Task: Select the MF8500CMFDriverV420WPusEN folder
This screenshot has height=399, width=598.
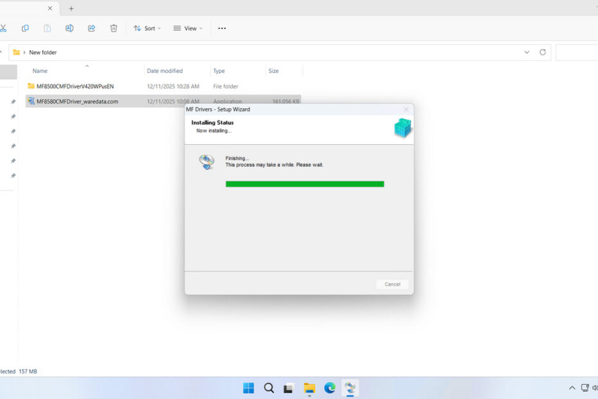Action: [75, 86]
